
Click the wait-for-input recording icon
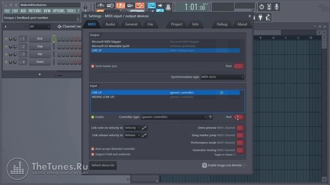pos(110,5)
